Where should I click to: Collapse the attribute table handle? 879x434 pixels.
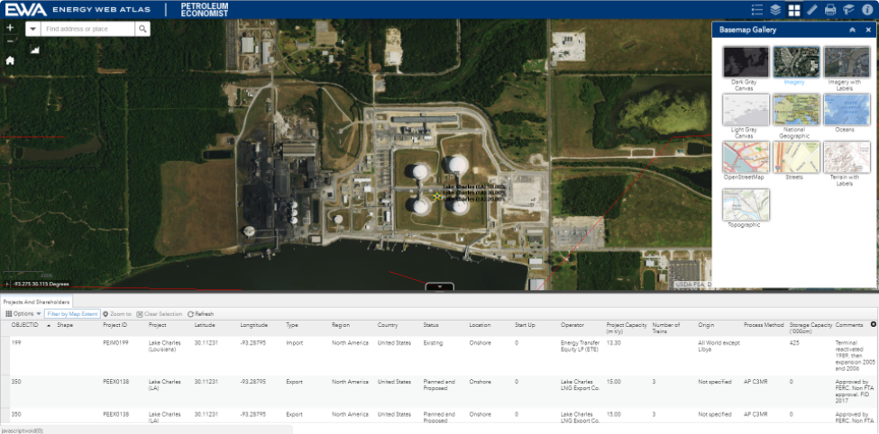click(x=439, y=286)
